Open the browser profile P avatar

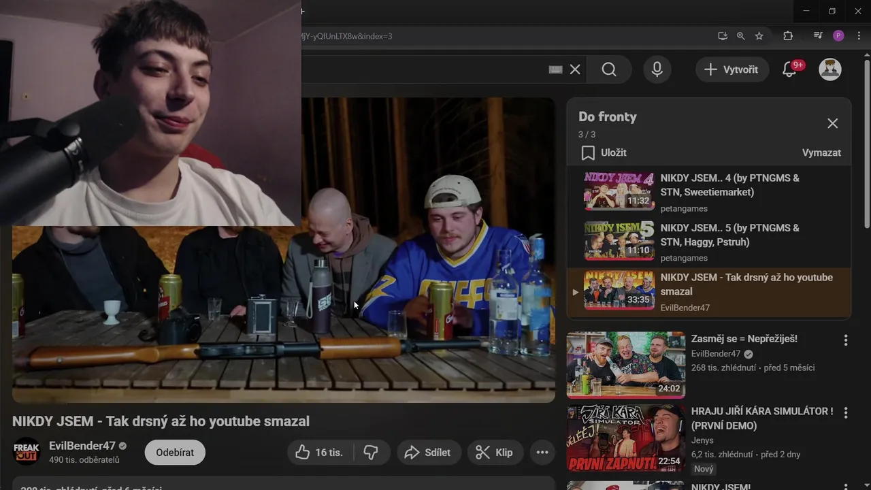(838, 36)
